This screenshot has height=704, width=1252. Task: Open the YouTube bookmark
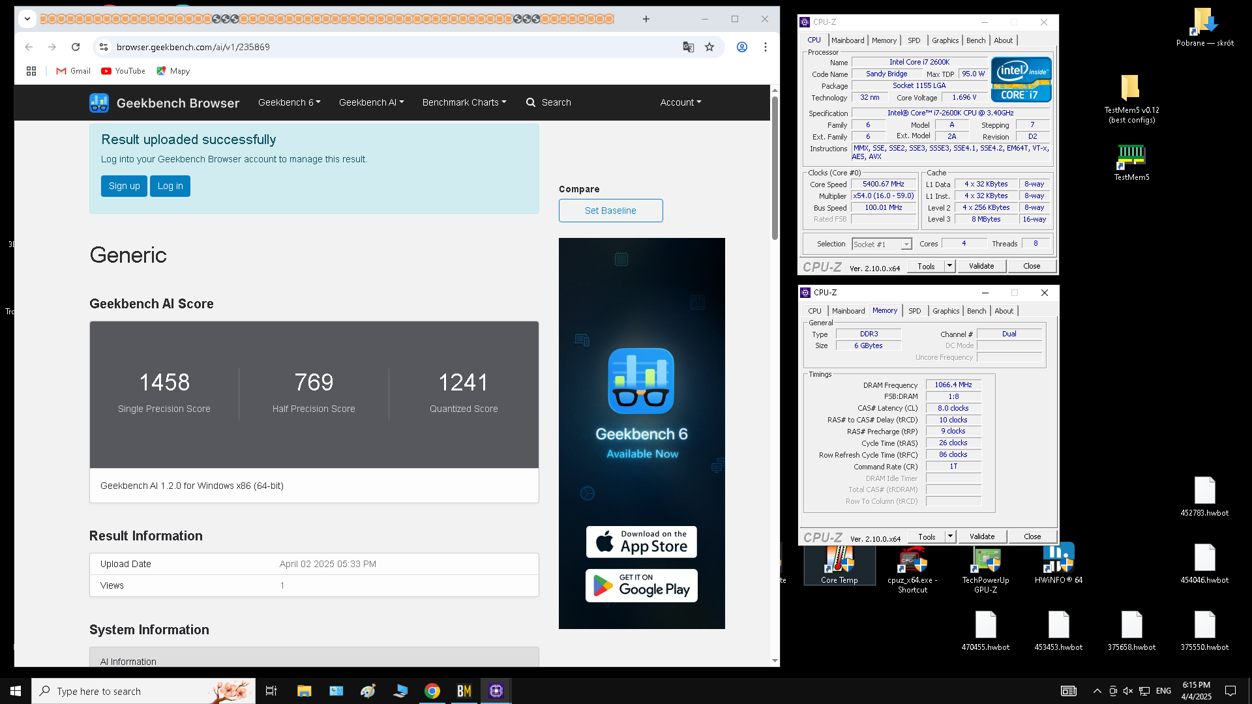click(123, 71)
